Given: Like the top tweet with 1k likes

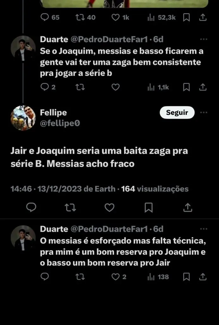Looking at the screenshot, I should tap(116, 17).
